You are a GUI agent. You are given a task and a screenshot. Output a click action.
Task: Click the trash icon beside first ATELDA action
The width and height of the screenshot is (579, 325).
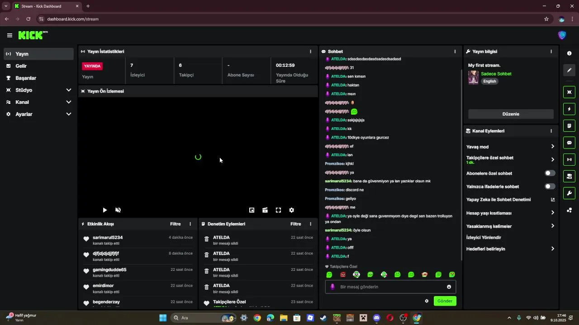click(207, 239)
